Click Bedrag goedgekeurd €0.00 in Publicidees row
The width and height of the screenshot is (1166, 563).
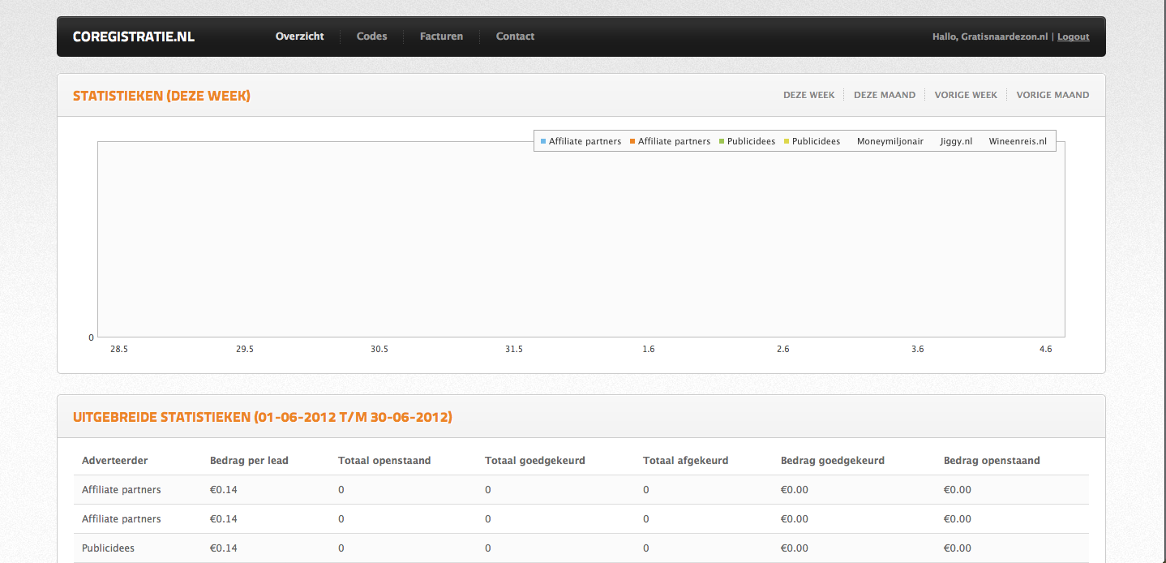[x=795, y=548]
